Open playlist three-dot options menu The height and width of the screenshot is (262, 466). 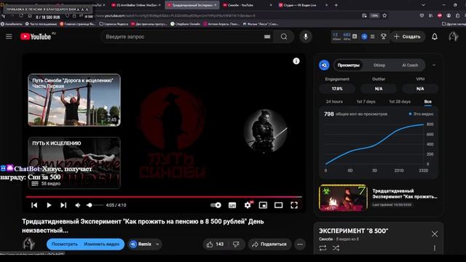coord(435,247)
